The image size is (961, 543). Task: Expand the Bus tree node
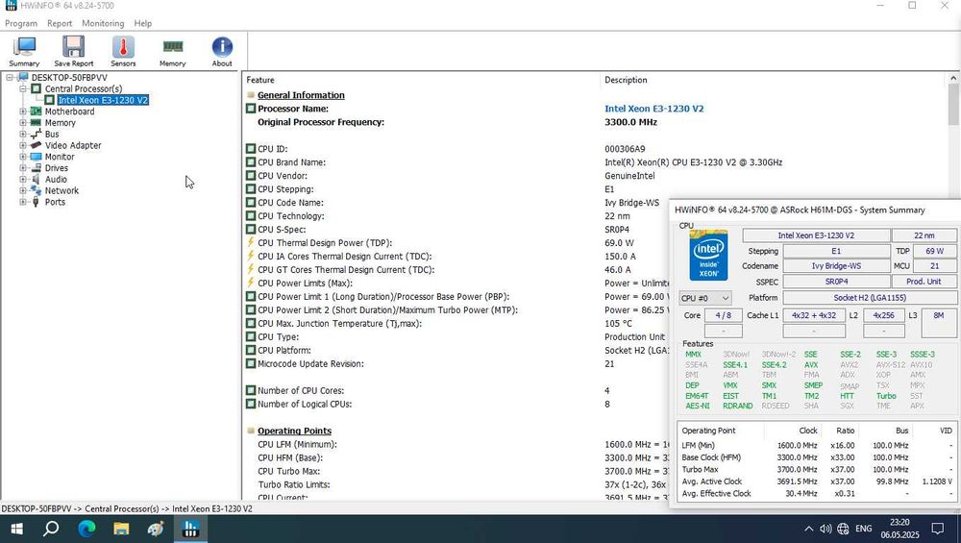23,134
